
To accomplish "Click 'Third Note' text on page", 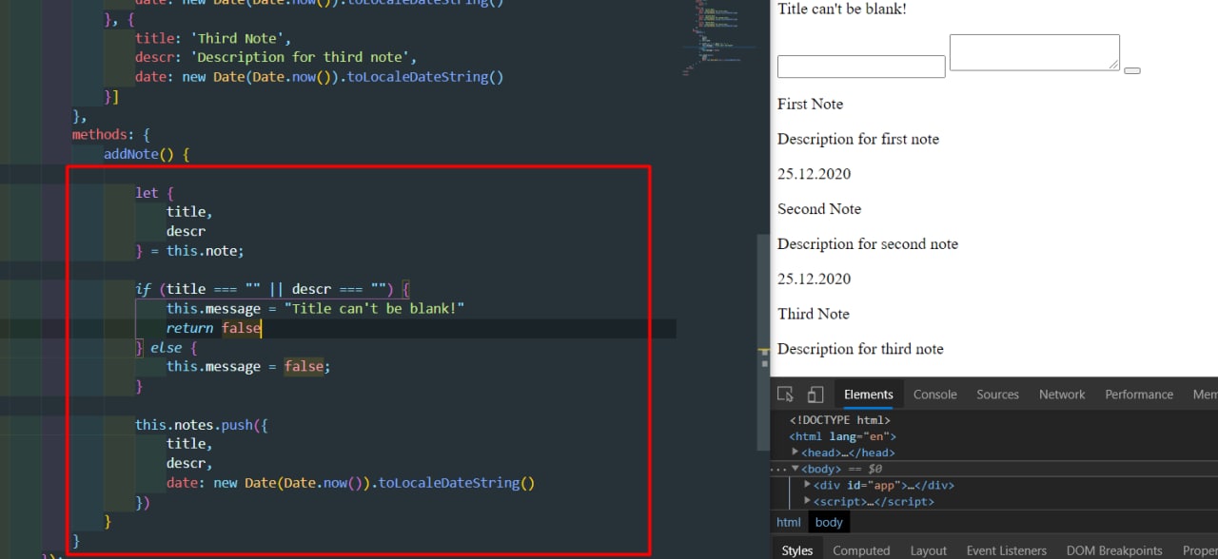I will 814,314.
